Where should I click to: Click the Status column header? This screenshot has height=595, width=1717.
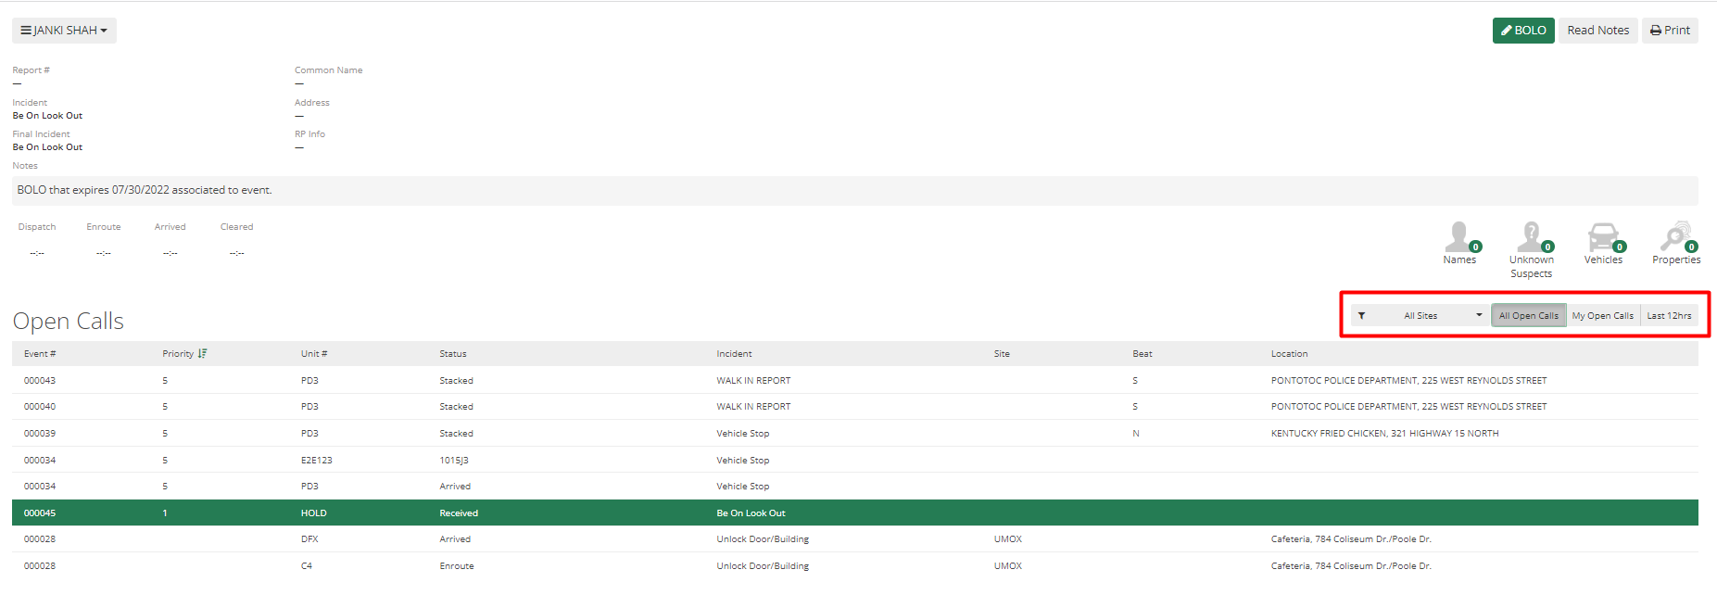[x=453, y=354]
